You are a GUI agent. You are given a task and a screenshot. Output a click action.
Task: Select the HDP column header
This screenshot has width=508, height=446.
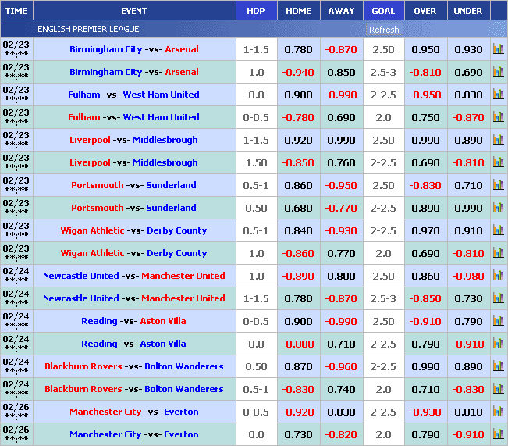[255, 11]
